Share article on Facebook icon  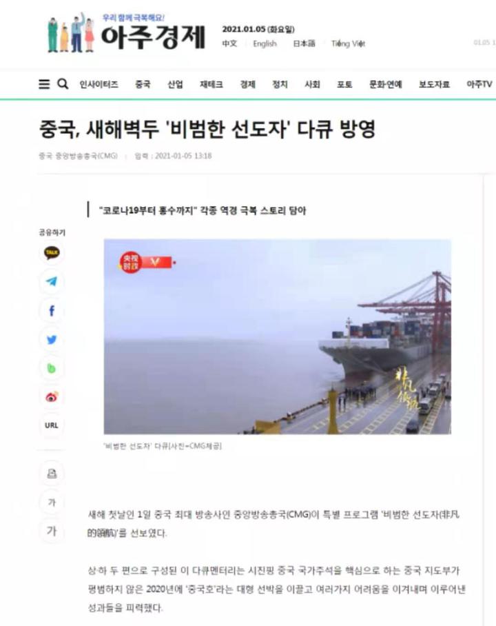pos(52,311)
